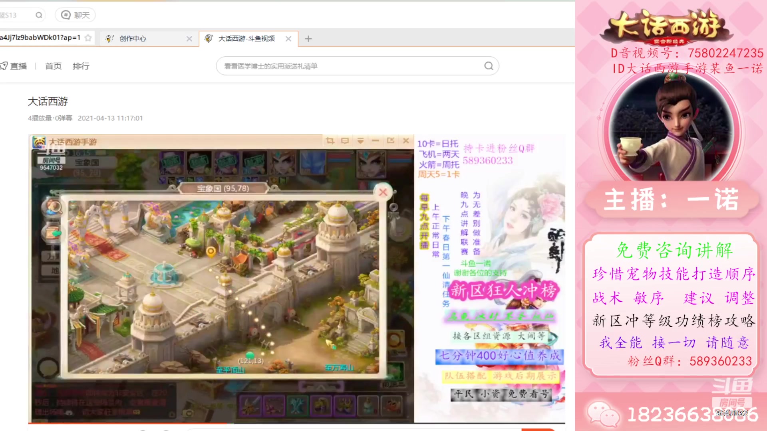Select the first masked team member portrait
Image resolution: width=767 pixels, height=431 pixels.
point(172,162)
